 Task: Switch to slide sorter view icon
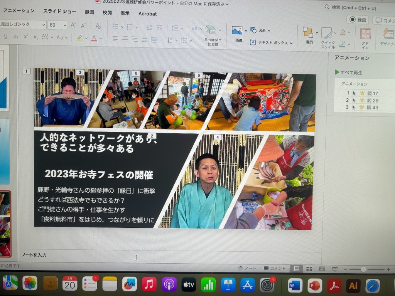pos(309,269)
